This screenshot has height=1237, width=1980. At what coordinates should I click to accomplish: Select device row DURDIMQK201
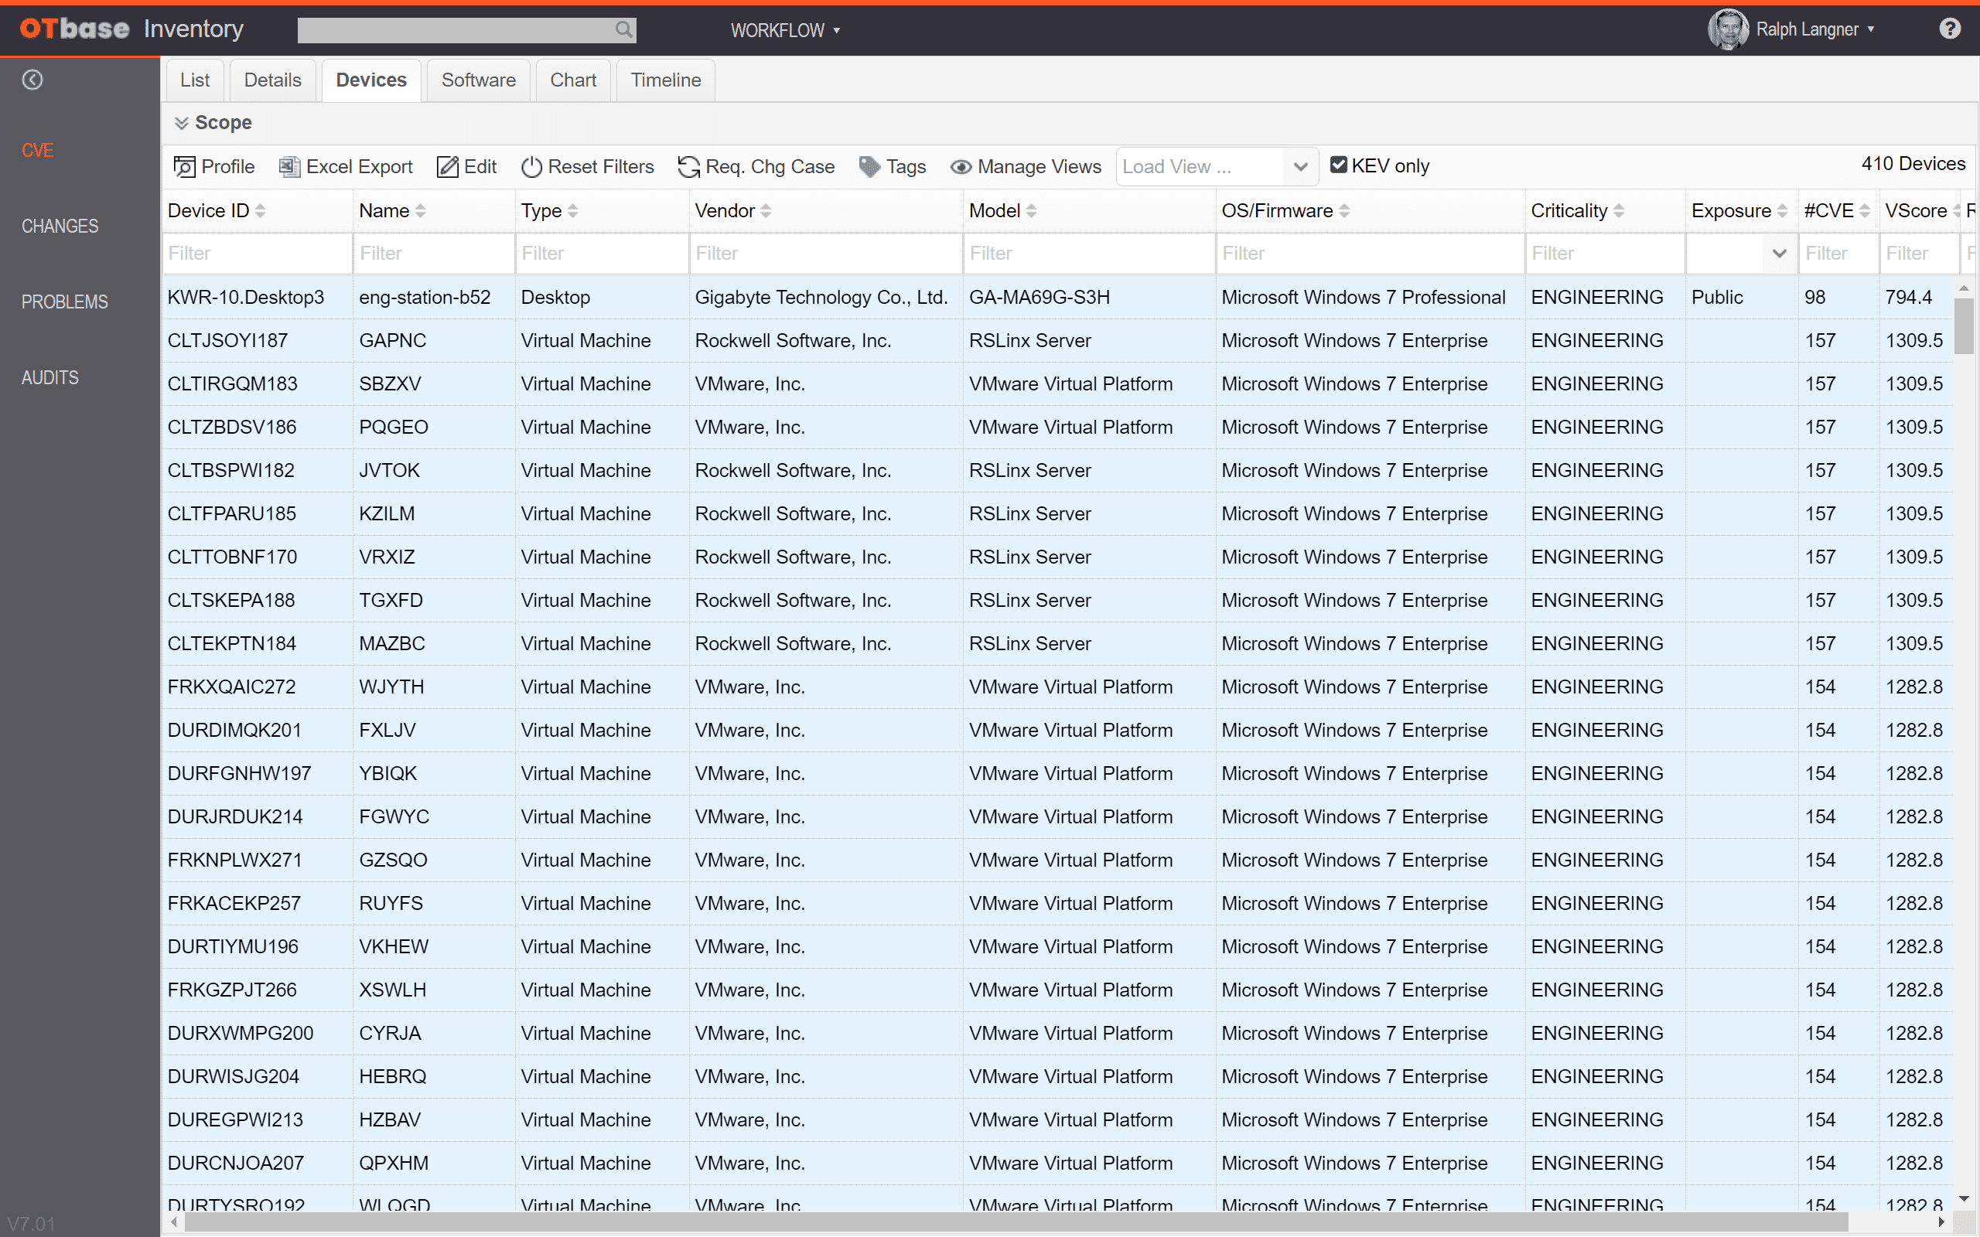click(x=1057, y=730)
